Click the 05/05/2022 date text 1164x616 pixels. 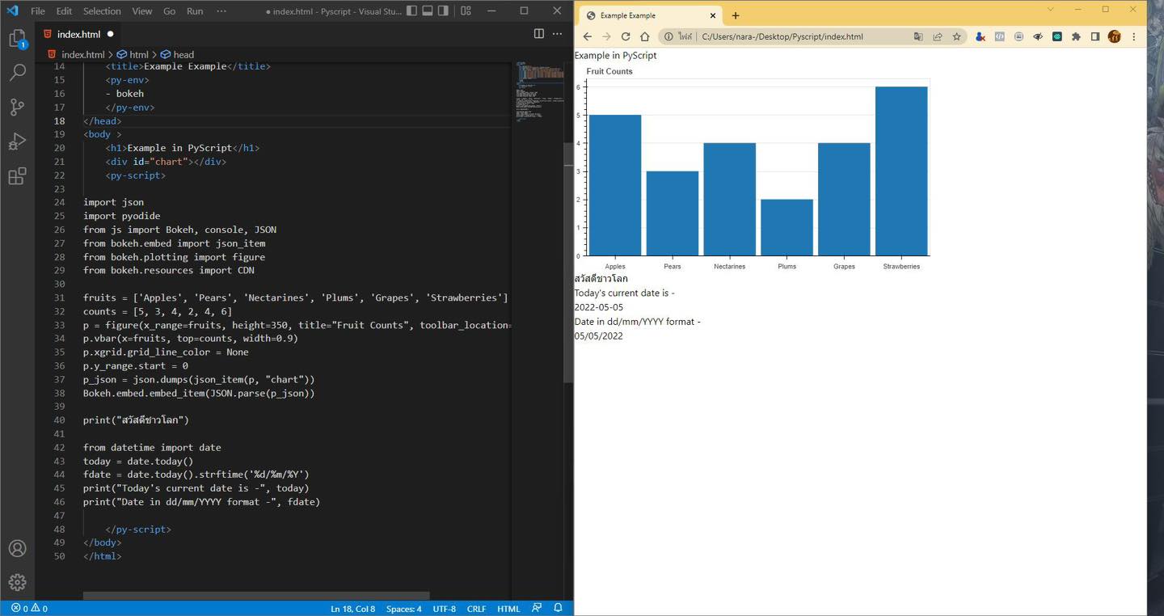pyautogui.click(x=599, y=335)
